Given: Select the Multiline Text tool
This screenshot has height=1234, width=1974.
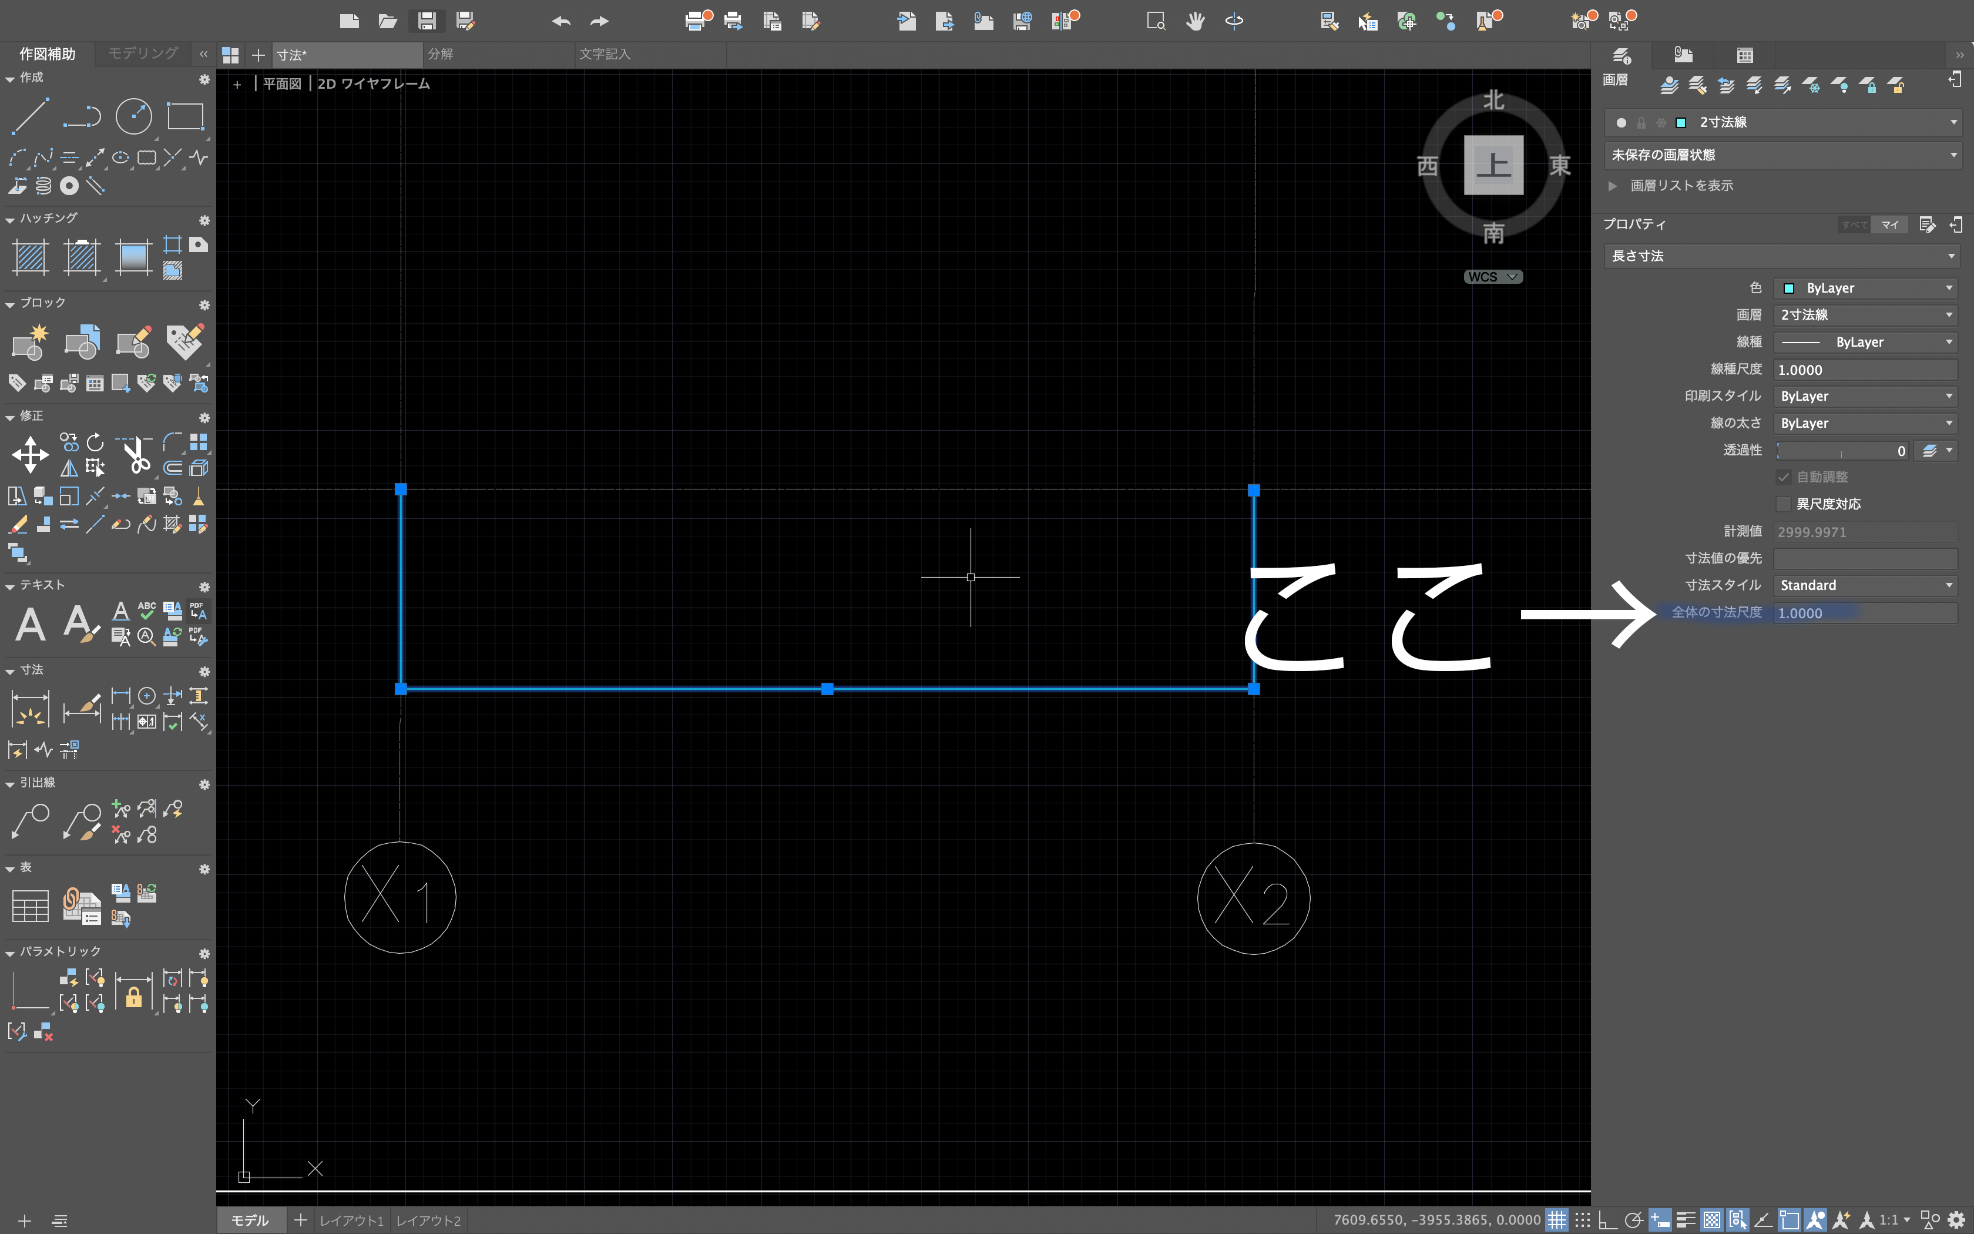Looking at the screenshot, I should (x=30, y=624).
